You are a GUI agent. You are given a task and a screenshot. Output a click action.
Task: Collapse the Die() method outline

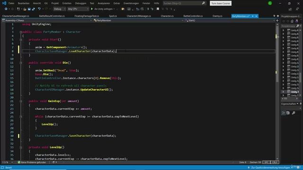(x=21, y=63)
